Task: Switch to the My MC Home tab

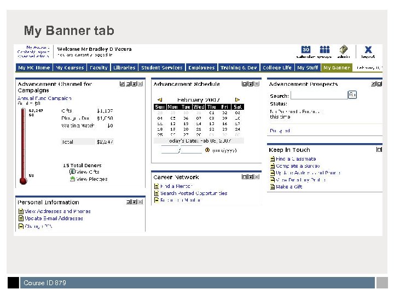Action: 34,68
